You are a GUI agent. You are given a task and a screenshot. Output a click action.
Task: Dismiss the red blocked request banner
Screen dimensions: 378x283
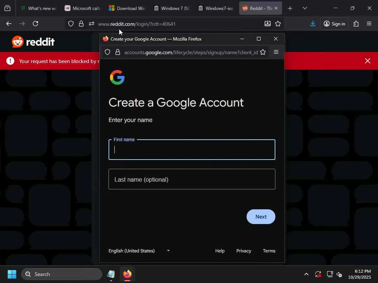pos(367,61)
